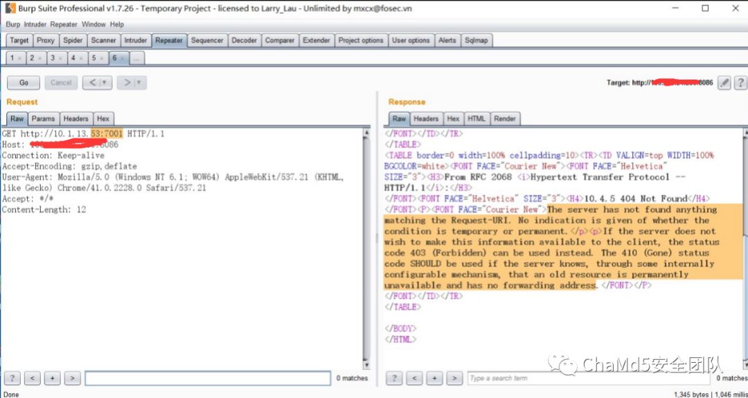Close Repeater tab 1
Viewport: 748px width, 398px height.
[19, 58]
